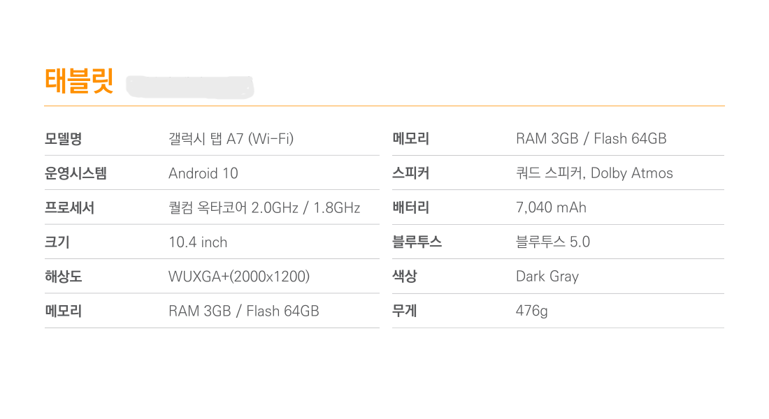
Task: Click the WUXGA+(2000x1200) resolution value
Action: point(239,277)
